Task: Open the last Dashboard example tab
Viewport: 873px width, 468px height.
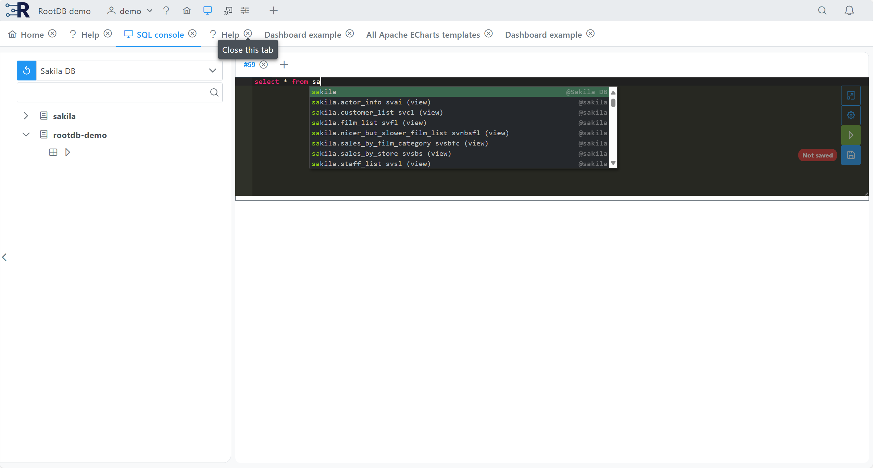Action: (543, 35)
